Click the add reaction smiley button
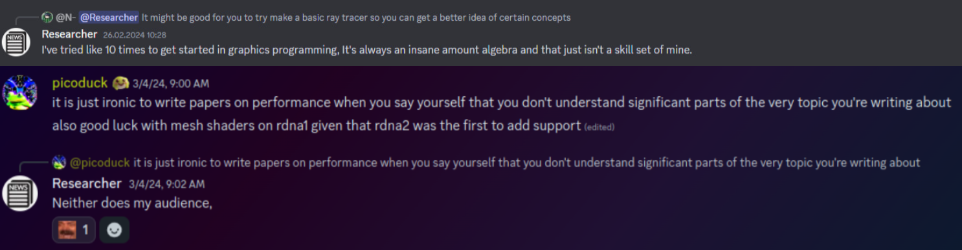 pos(115,229)
